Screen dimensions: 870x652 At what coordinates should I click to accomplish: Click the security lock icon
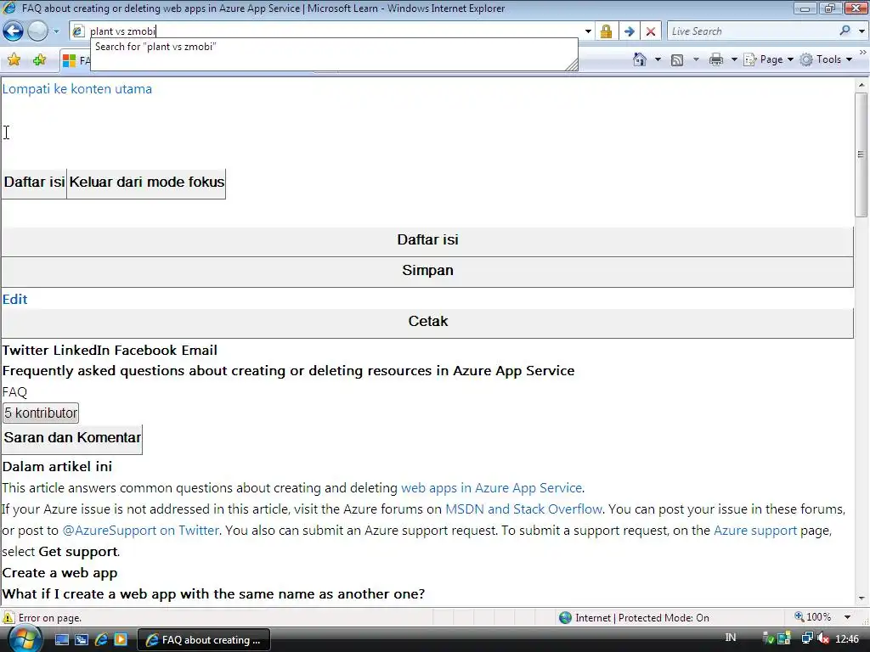tap(606, 31)
